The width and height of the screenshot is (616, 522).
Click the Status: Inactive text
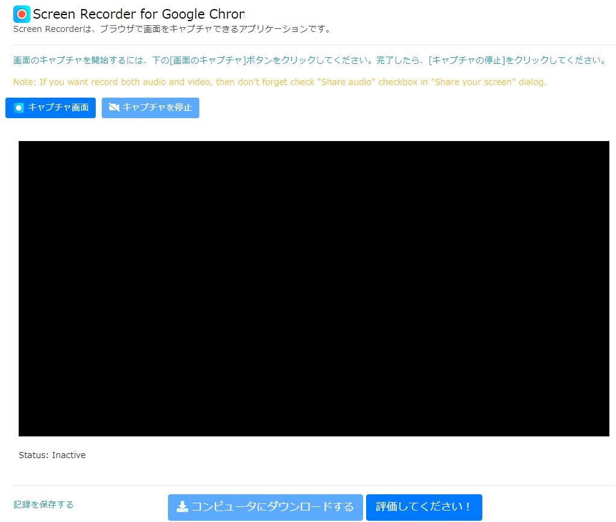click(52, 455)
